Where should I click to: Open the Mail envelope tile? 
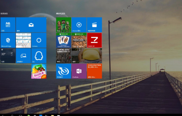coord(31,25)
